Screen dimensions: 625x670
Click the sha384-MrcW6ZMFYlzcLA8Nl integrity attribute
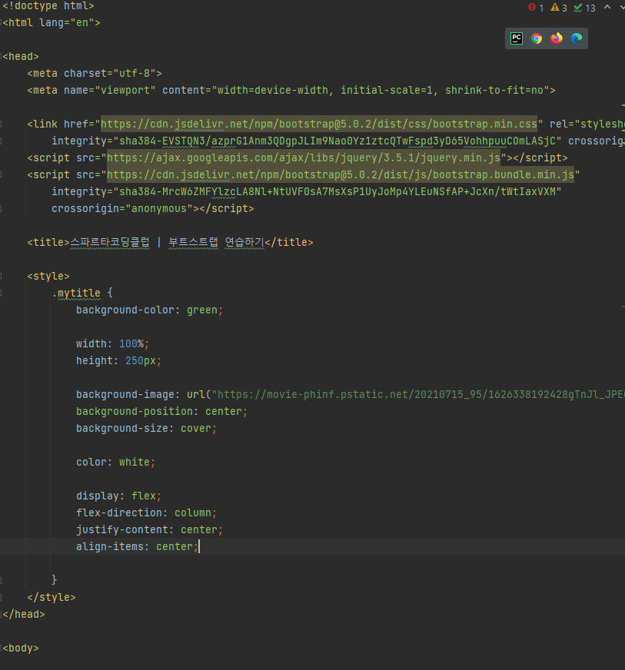coord(307,191)
